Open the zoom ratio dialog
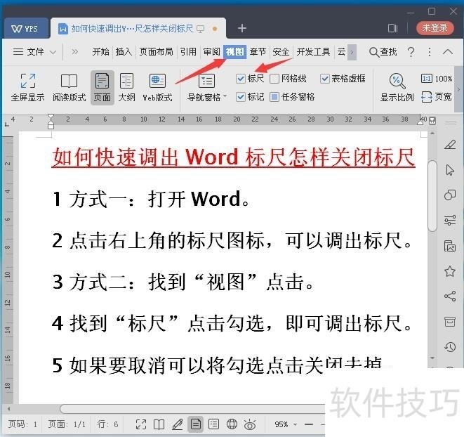This screenshot has height=437, width=464. coord(397,87)
